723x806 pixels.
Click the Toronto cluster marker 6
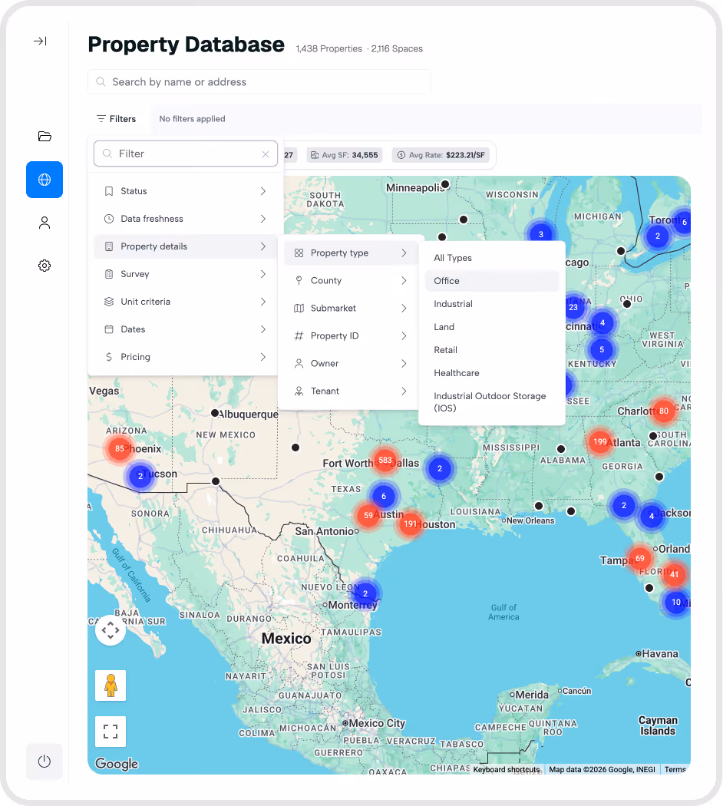pos(683,222)
